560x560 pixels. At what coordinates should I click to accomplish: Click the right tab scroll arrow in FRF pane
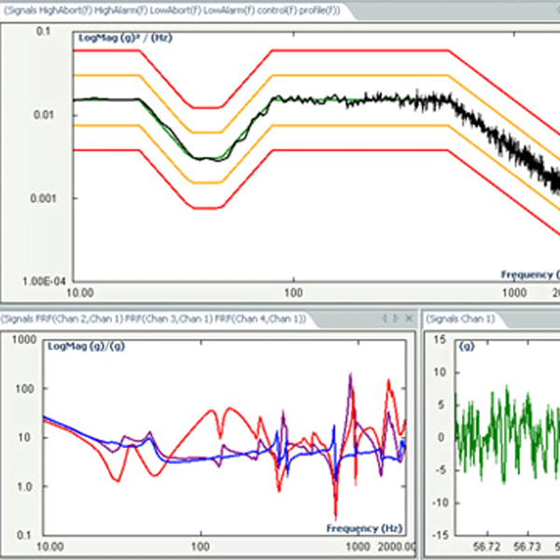[x=395, y=319]
